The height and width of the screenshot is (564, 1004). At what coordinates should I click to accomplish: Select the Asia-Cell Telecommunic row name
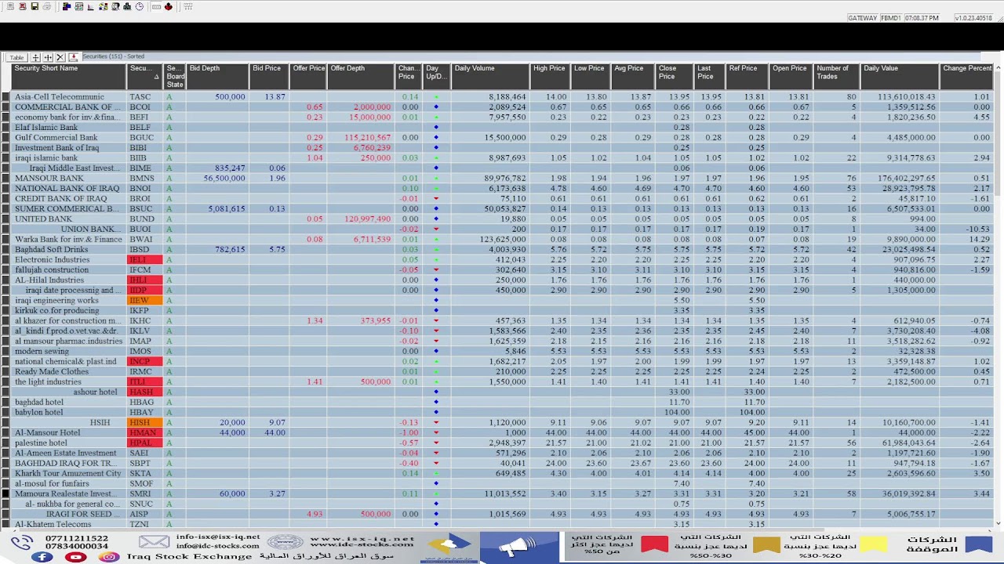click(x=60, y=97)
